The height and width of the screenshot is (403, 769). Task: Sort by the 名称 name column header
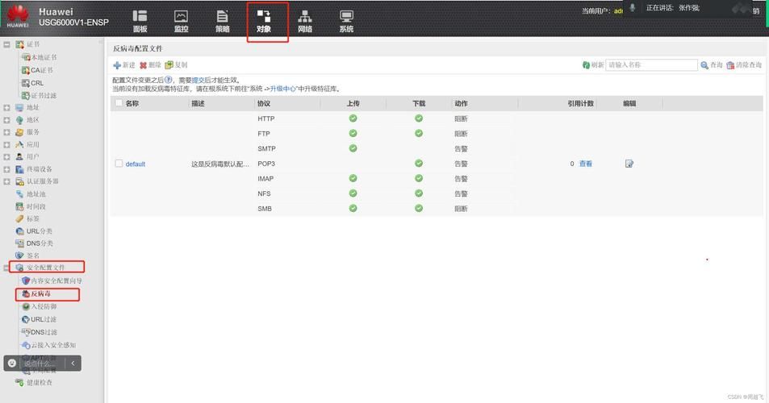(132, 103)
